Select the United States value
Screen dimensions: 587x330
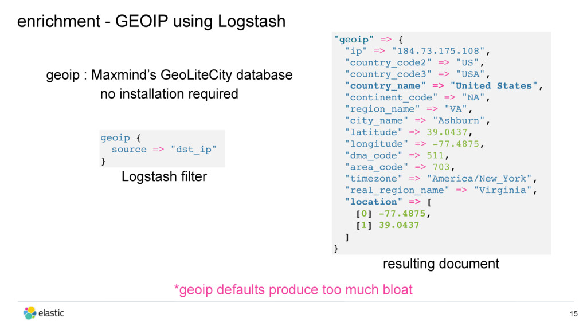[x=494, y=86]
